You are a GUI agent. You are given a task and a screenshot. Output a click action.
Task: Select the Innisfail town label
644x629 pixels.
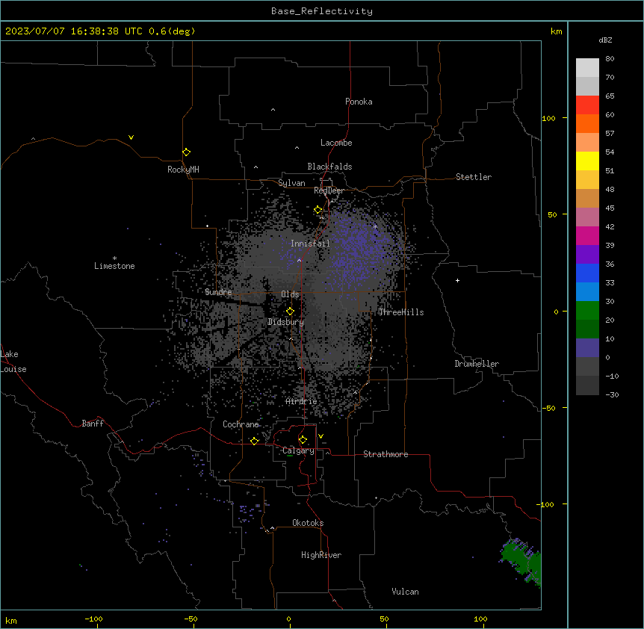coord(310,244)
